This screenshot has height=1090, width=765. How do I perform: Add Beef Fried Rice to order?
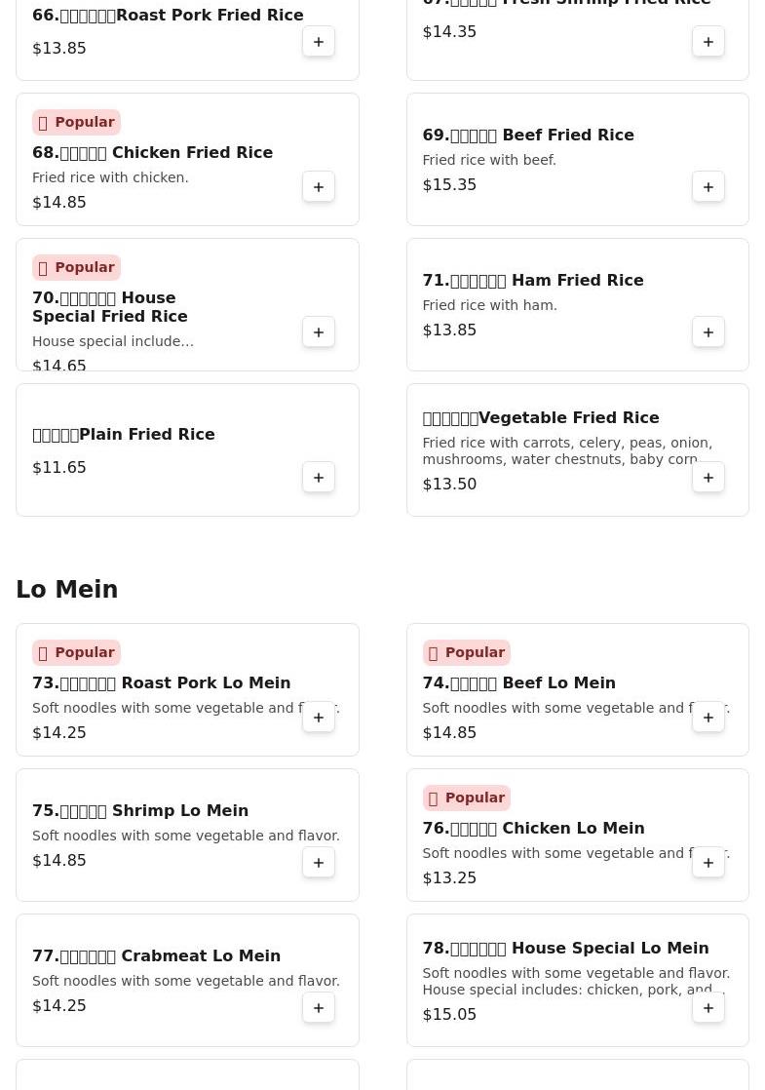(x=708, y=187)
